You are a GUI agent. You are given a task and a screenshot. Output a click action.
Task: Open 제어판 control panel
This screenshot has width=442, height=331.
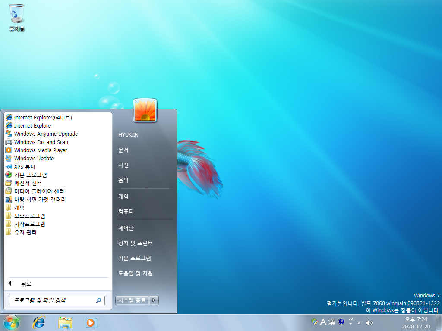tap(126, 228)
